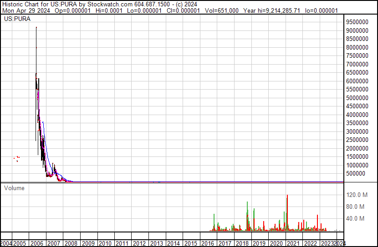Viewport: 378px width, 247px height.
Task: Click the 9000000 price axis label
Action: (357, 30)
